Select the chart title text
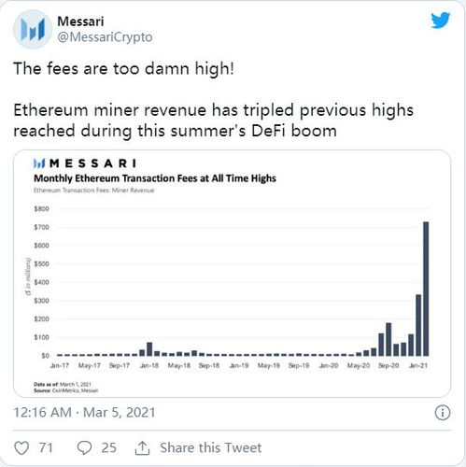This screenshot has height=467, width=466. point(155,178)
